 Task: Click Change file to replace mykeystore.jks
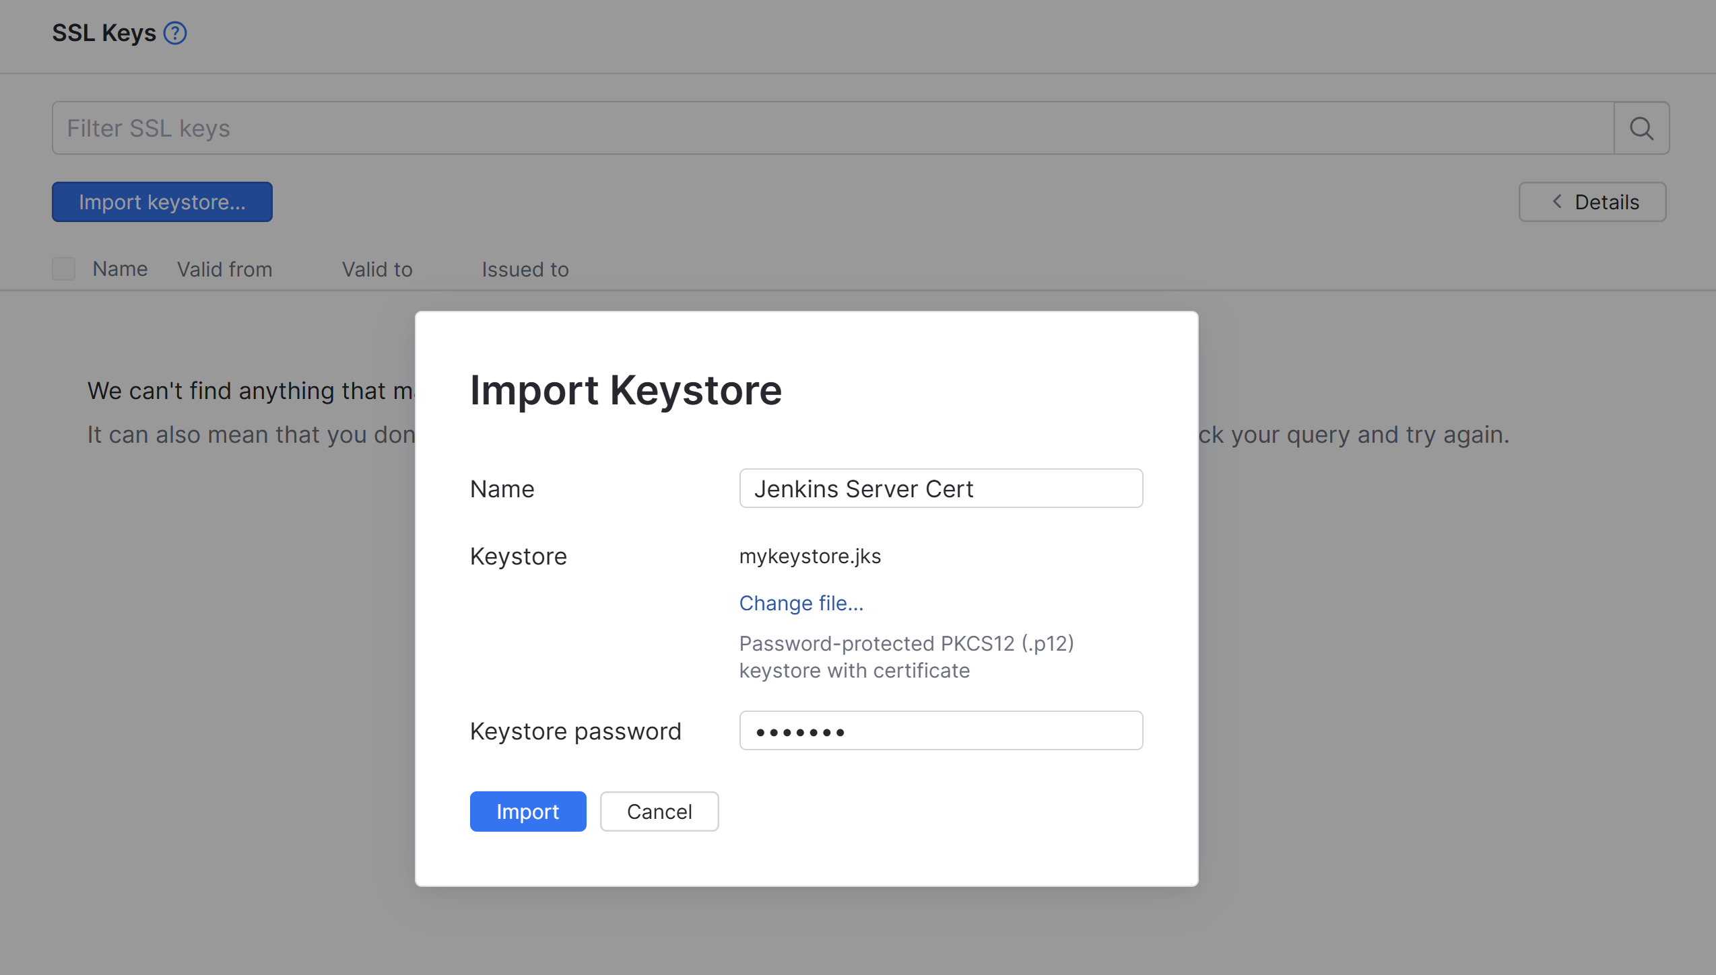tap(801, 603)
